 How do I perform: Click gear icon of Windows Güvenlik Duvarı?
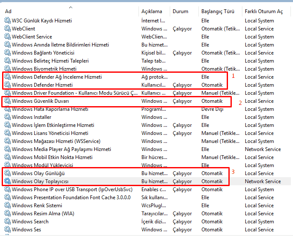8,101
